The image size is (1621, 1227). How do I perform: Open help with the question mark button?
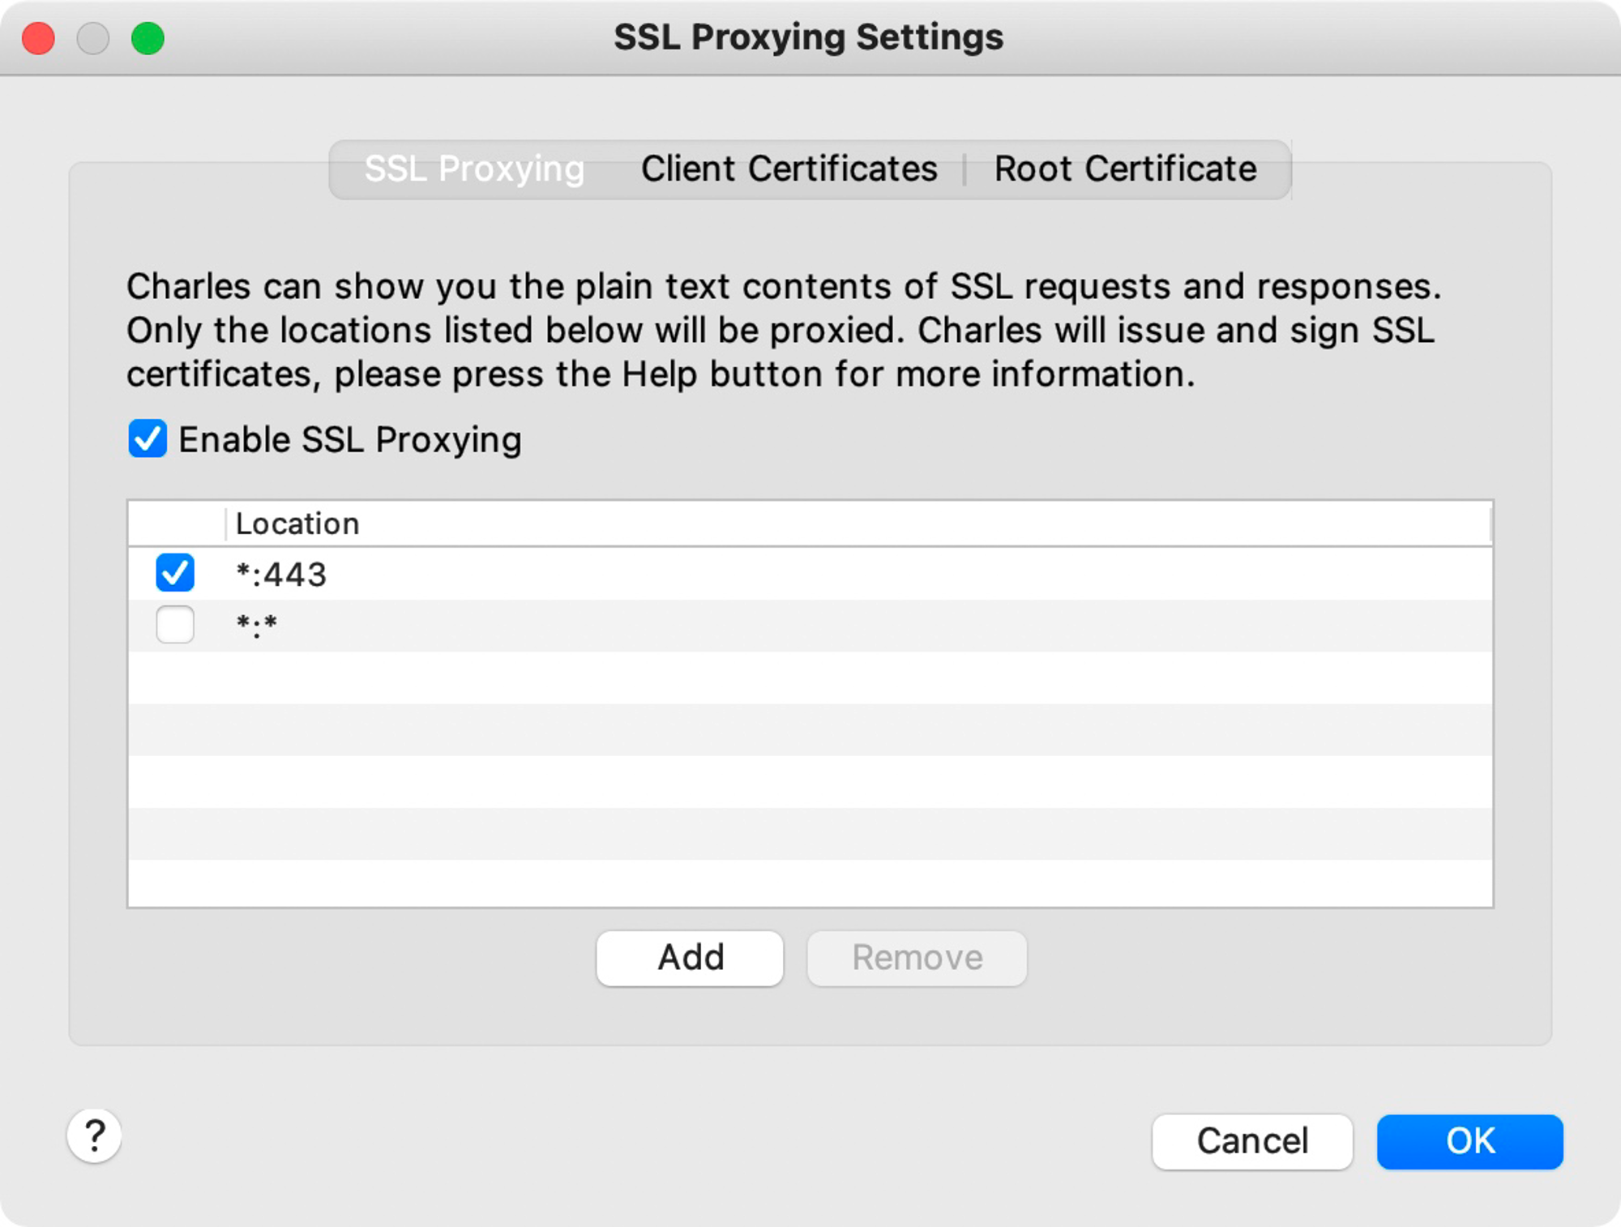pos(94,1135)
